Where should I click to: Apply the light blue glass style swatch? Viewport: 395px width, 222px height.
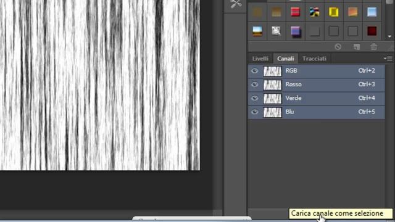pos(372,12)
